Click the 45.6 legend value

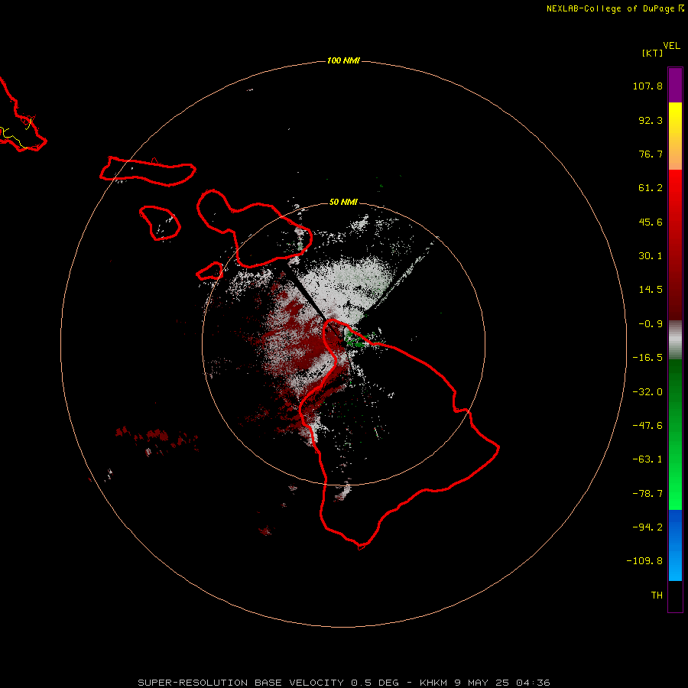[651, 222]
